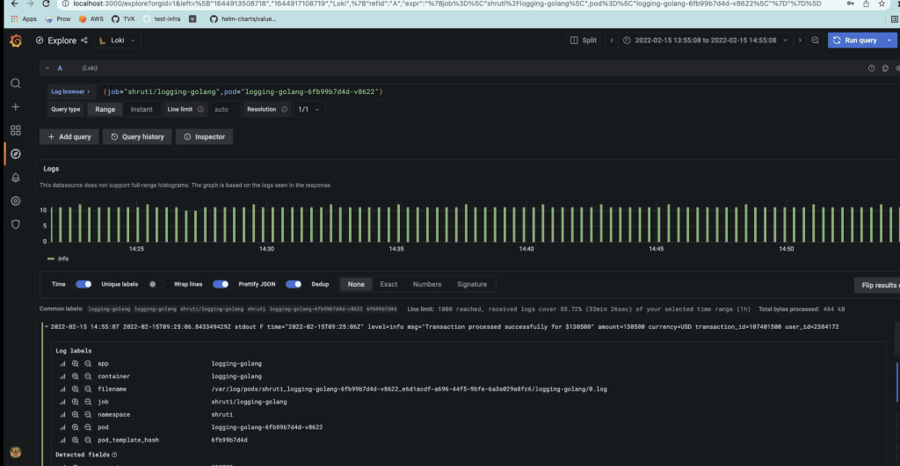Click the browser address bar URL
The image size is (900, 466).
[x=446, y=4]
